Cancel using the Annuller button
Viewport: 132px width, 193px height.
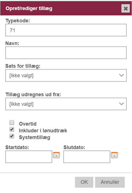(x=110, y=182)
